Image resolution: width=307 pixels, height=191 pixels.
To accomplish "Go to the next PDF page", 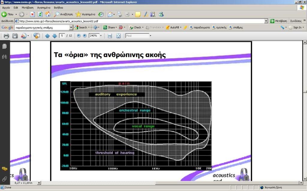I will click(55, 36).
